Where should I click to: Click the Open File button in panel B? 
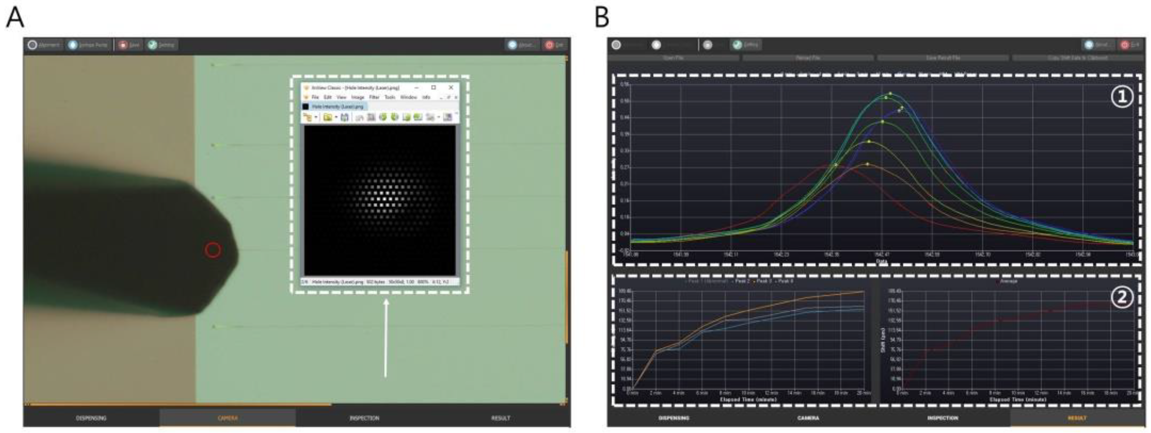(x=673, y=58)
